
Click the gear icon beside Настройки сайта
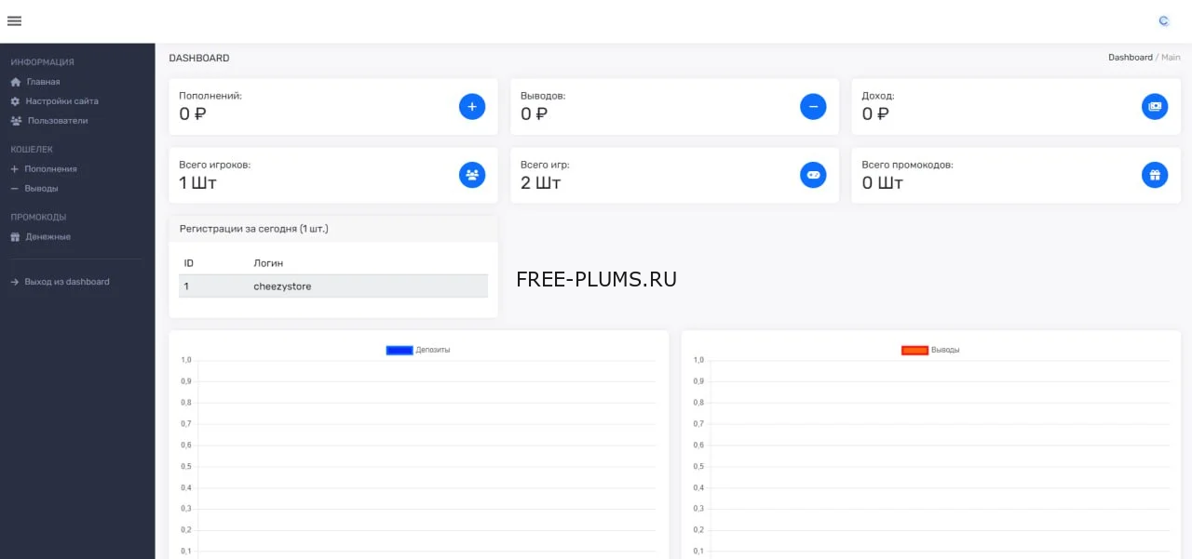click(15, 101)
